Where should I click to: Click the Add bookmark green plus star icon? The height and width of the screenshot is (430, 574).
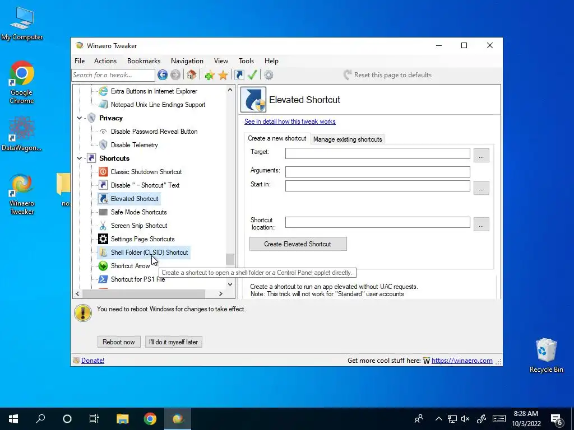click(x=210, y=75)
